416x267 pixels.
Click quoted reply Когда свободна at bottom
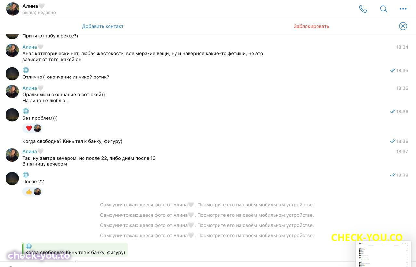75,249
